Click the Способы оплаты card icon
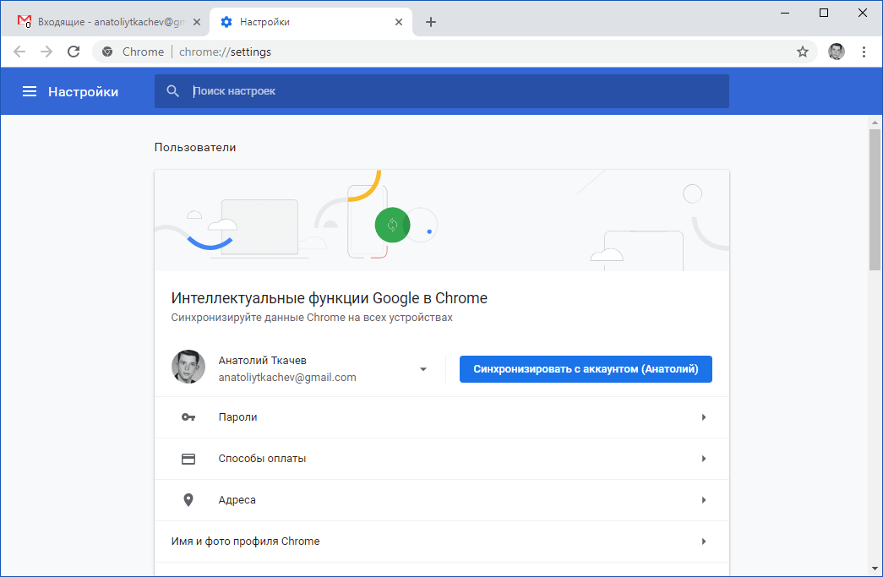Viewport: 883px width, 577px height. 188,458
